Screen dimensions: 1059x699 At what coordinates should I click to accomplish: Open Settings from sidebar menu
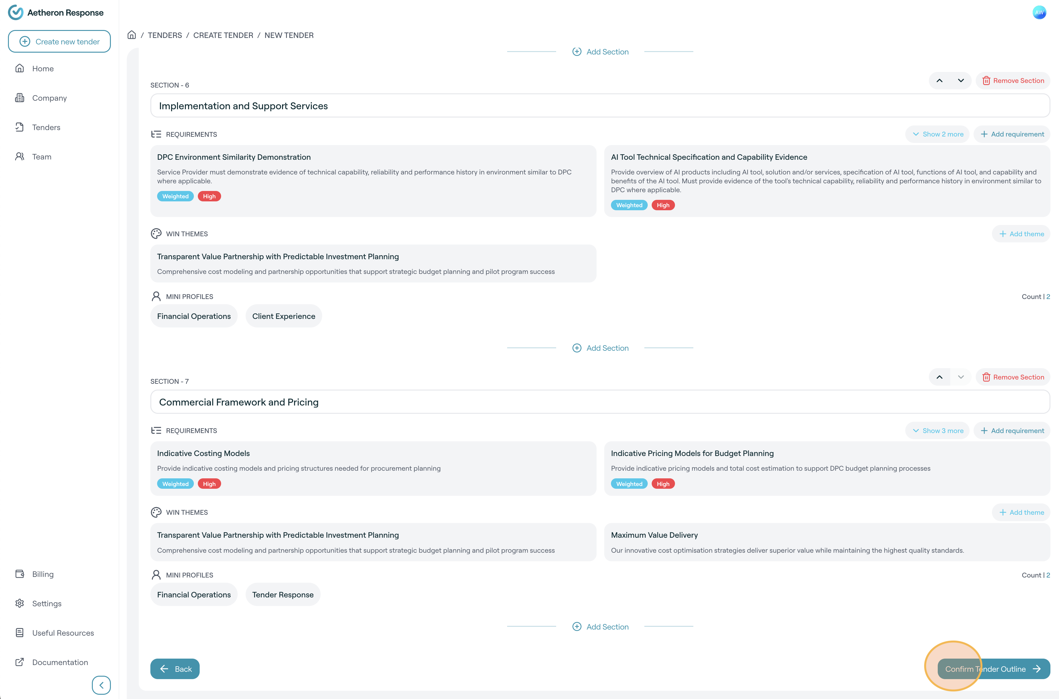[x=46, y=603]
